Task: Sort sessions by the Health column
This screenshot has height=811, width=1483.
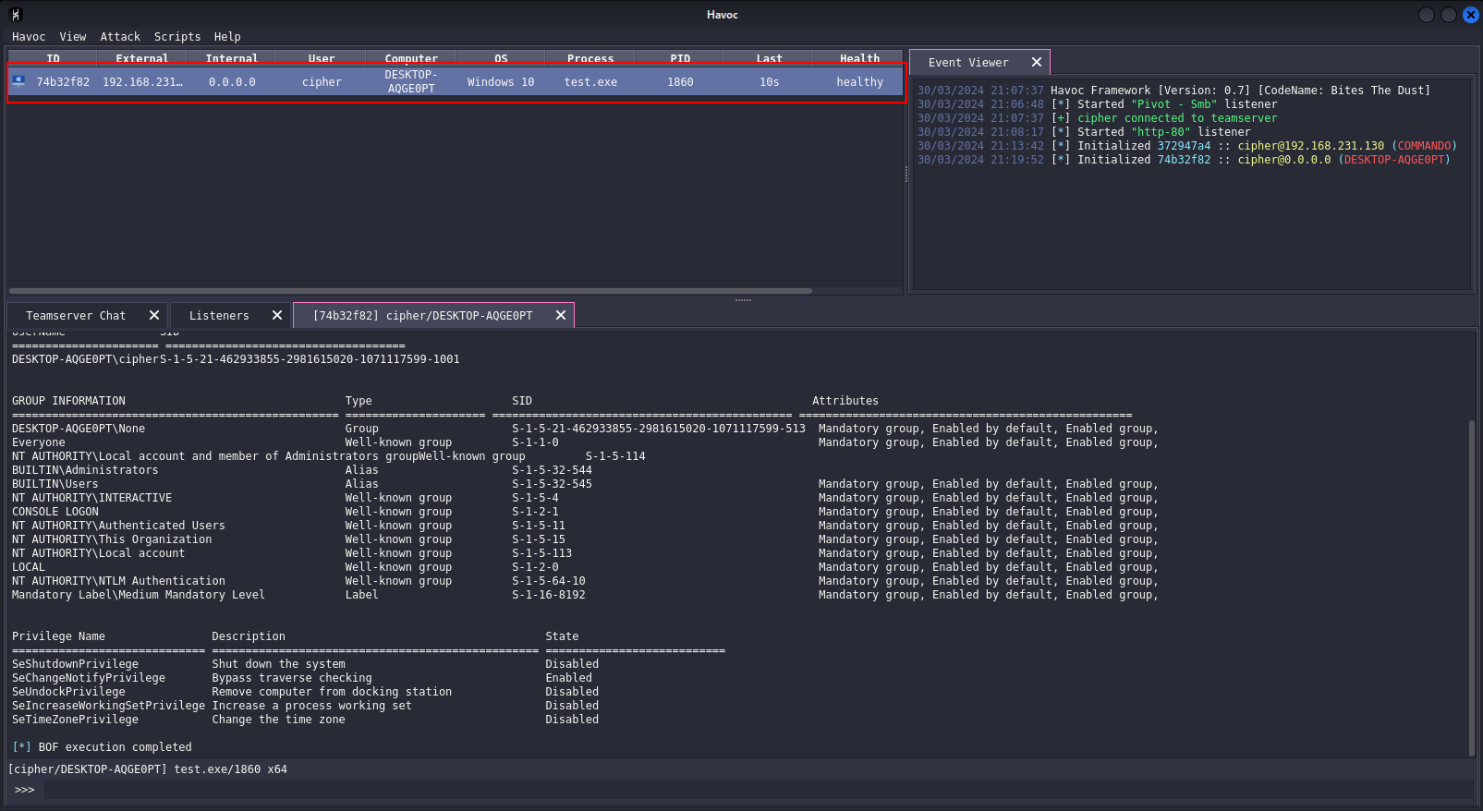Action: [x=859, y=58]
